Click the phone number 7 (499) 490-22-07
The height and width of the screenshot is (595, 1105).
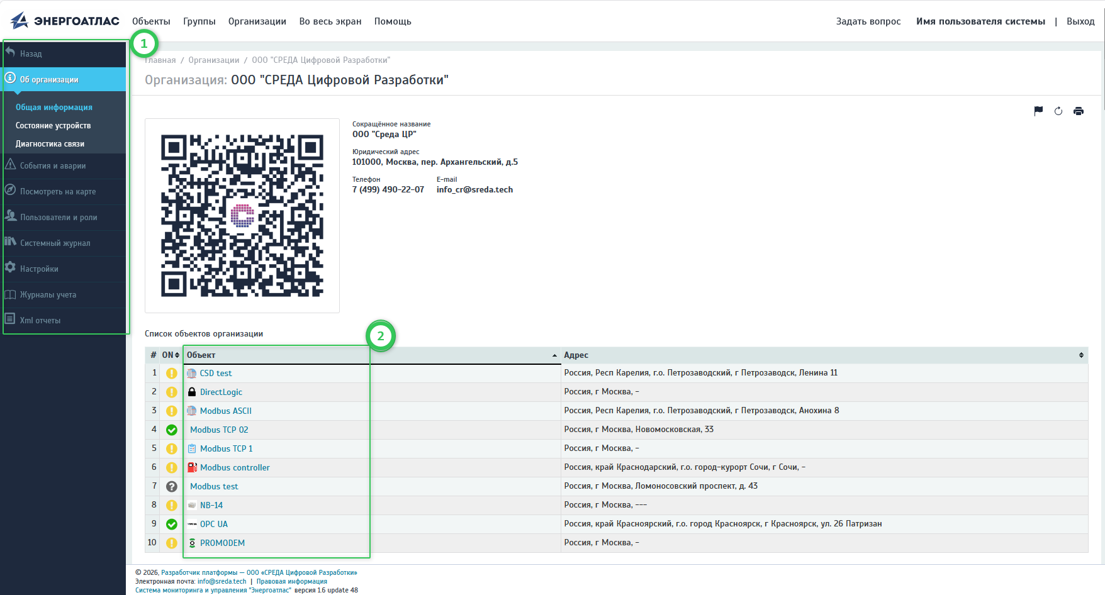388,190
